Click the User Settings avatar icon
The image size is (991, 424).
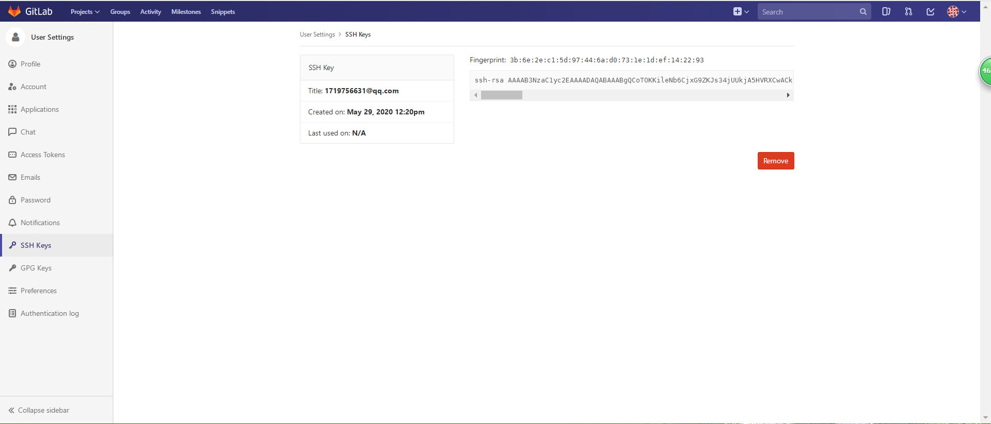click(15, 37)
